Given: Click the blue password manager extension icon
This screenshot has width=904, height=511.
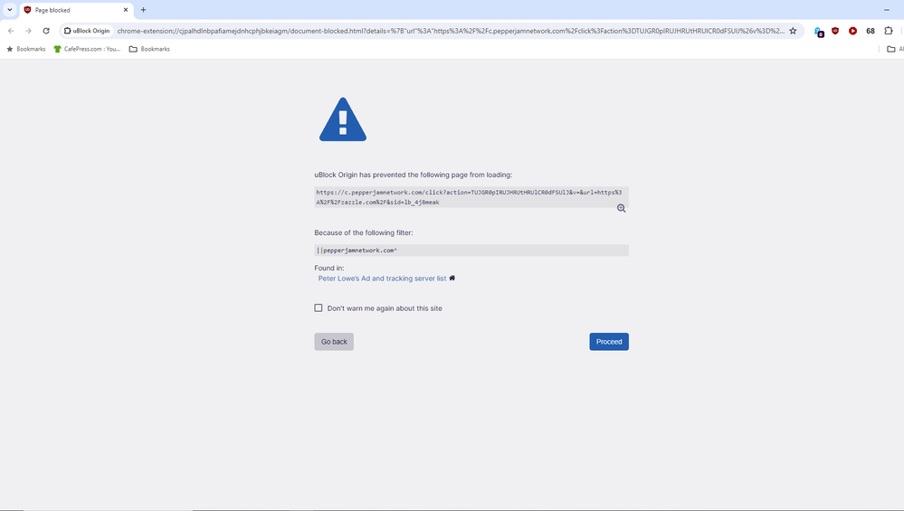Looking at the screenshot, I should (x=819, y=32).
